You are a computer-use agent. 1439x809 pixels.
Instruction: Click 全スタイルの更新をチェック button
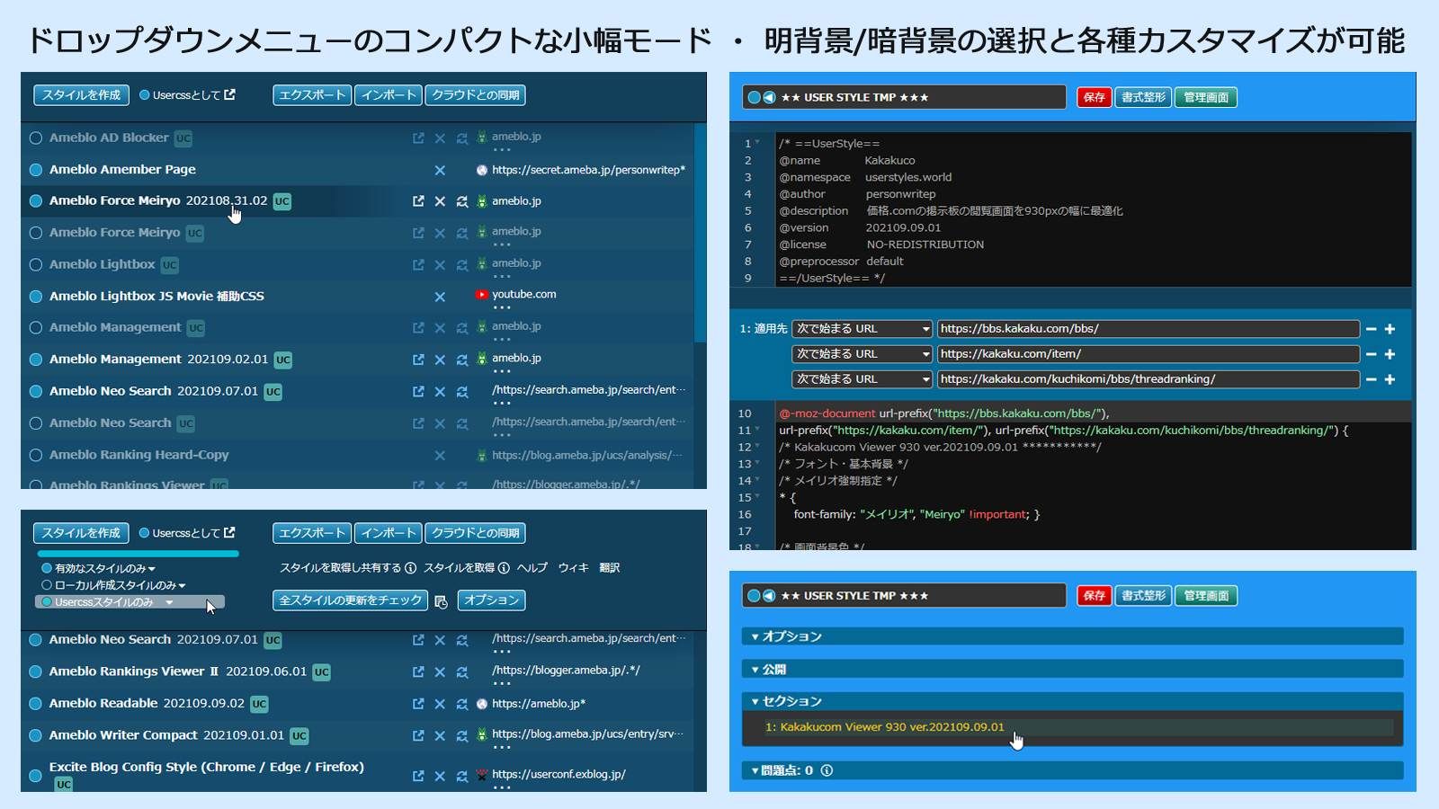pos(350,600)
